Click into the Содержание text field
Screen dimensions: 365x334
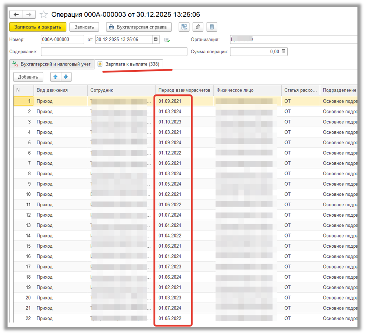[x=114, y=52]
